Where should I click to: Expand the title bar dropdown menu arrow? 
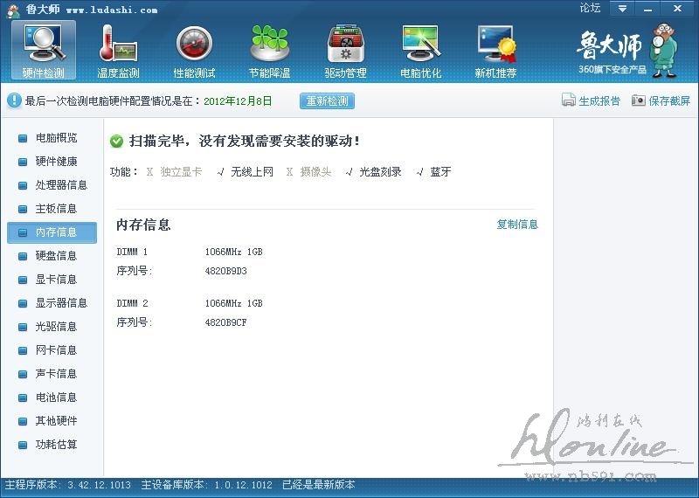click(x=622, y=9)
